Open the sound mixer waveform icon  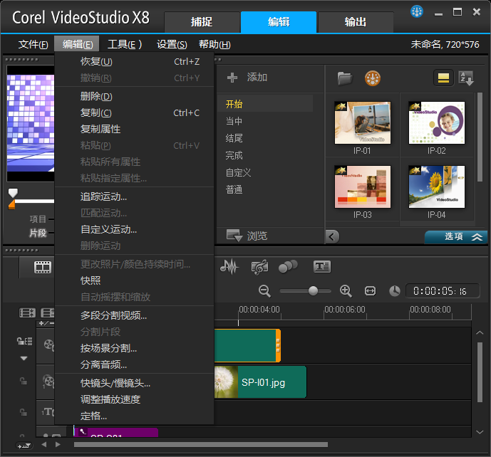pos(229,267)
